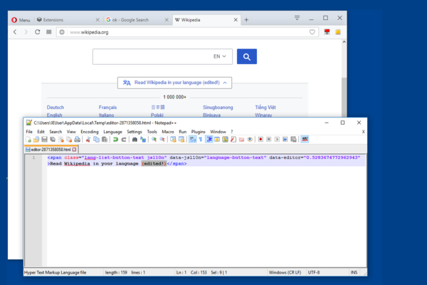Click the www.wikipedia.org address bar
The image size is (427, 285).
[x=188, y=32]
